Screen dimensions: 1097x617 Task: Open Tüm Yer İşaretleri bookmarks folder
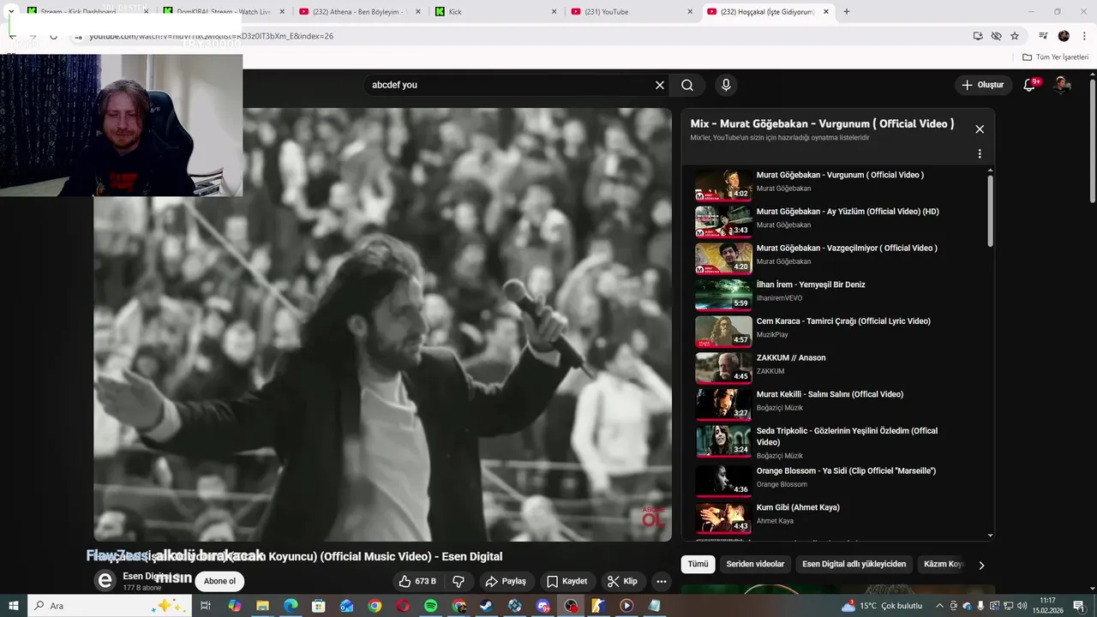click(1055, 57)
